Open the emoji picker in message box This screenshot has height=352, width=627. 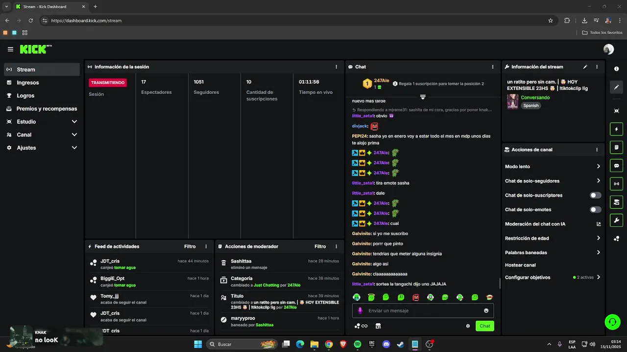(486, 310)
